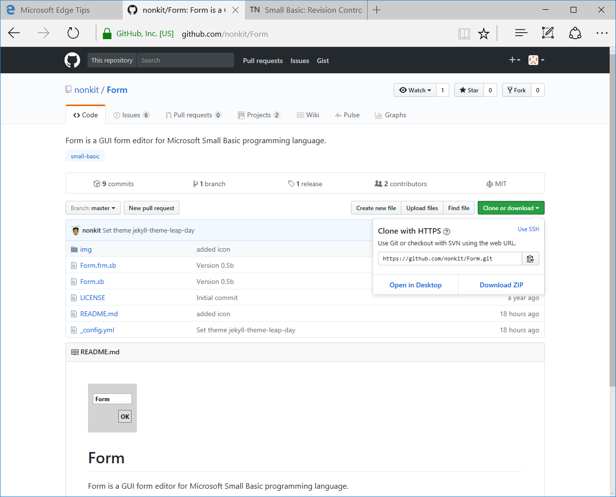Click the Form repository name link

pos(117,90)
